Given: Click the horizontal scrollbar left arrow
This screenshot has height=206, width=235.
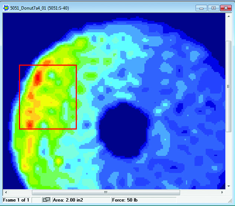Looking at the screenshot, I should tap(6, 192).
